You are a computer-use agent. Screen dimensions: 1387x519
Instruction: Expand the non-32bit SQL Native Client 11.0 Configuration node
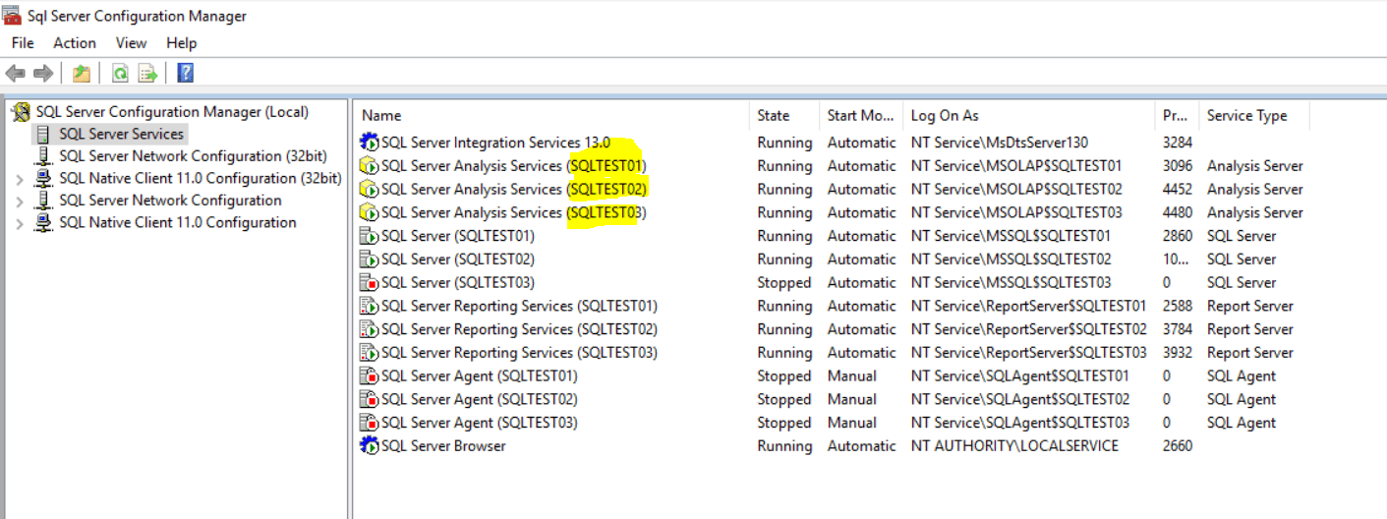coord(20,223)
